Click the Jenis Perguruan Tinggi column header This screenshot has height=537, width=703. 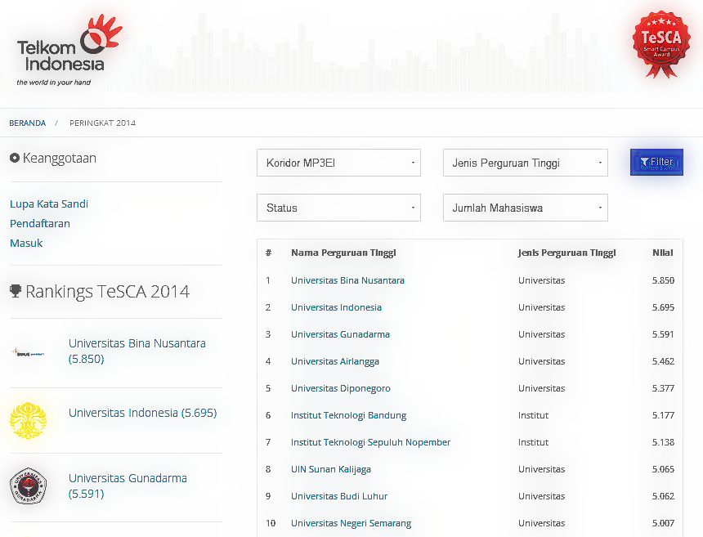tap(566, 253)
